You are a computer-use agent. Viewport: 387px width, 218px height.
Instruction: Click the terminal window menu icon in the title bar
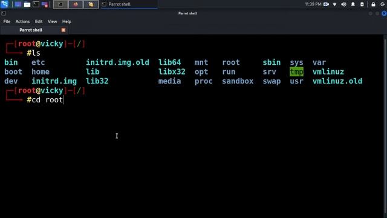pos(4,13)
